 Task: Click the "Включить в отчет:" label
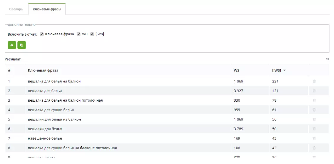(x=22, y=34)
